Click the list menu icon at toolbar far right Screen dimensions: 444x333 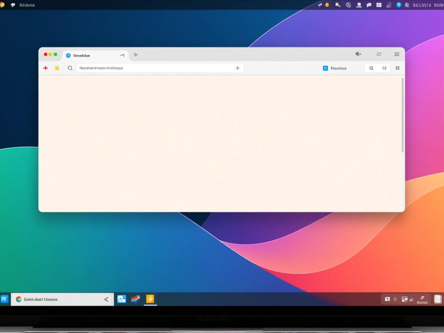[397, 68]
